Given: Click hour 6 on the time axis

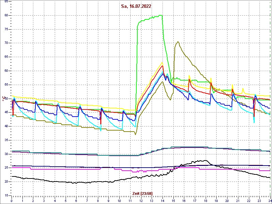Looking at the screenshot, I should 76,201.
